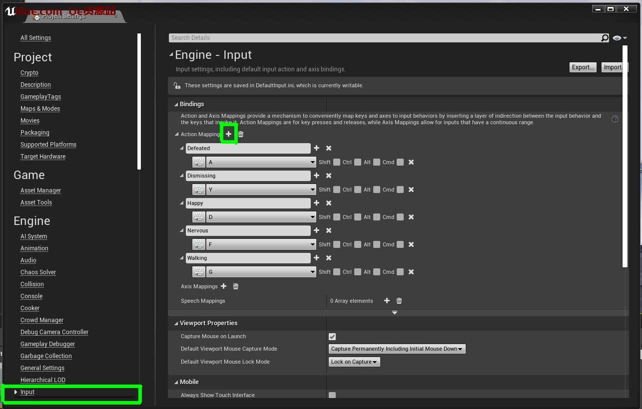Open Collision settings in the sidebar
Screen dimensions: 642x409
point(32,284)
